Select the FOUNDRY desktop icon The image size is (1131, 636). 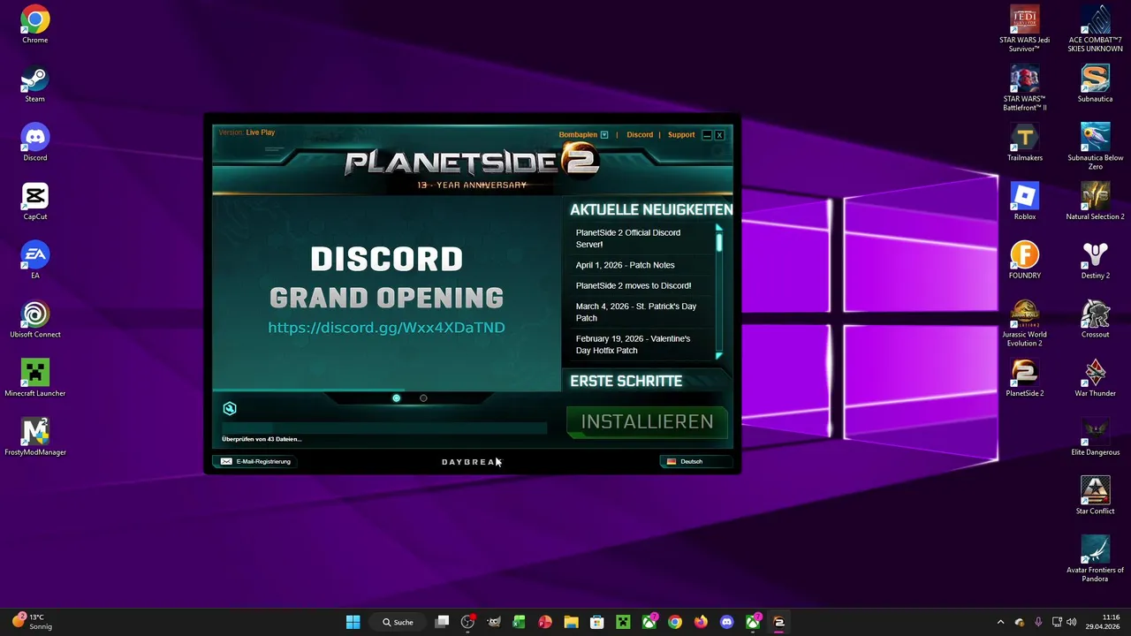click(x=1025, y=261)
